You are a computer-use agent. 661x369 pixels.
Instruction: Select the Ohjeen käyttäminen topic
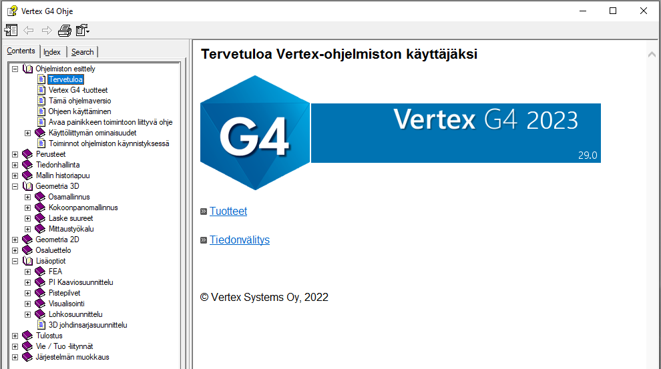(x=79, y=111)
